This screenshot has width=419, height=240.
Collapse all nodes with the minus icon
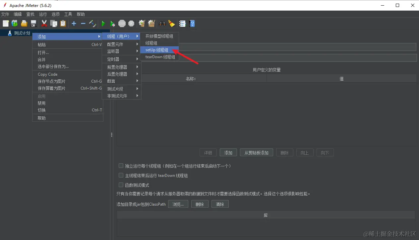(x=83, y=23)
